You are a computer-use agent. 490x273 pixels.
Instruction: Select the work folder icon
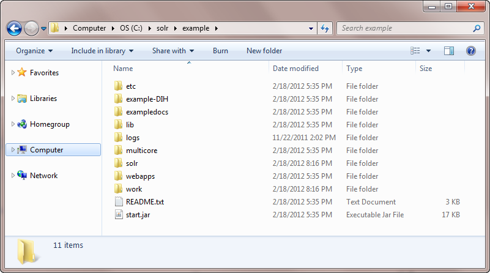coord(118,189)
